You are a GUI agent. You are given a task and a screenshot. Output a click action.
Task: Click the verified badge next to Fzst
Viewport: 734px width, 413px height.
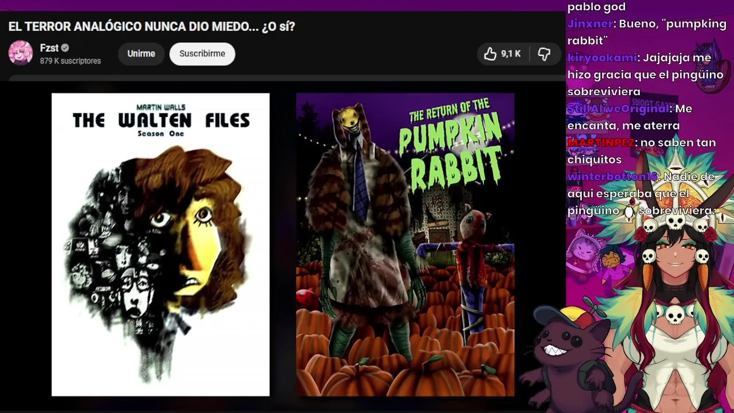pyautogui.click(x=65, y=48)
